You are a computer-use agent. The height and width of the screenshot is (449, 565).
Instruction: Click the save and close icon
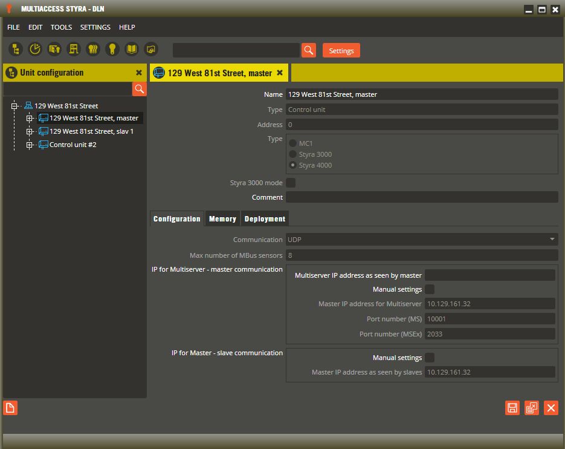pyautogui.click(x=532, y=408)
